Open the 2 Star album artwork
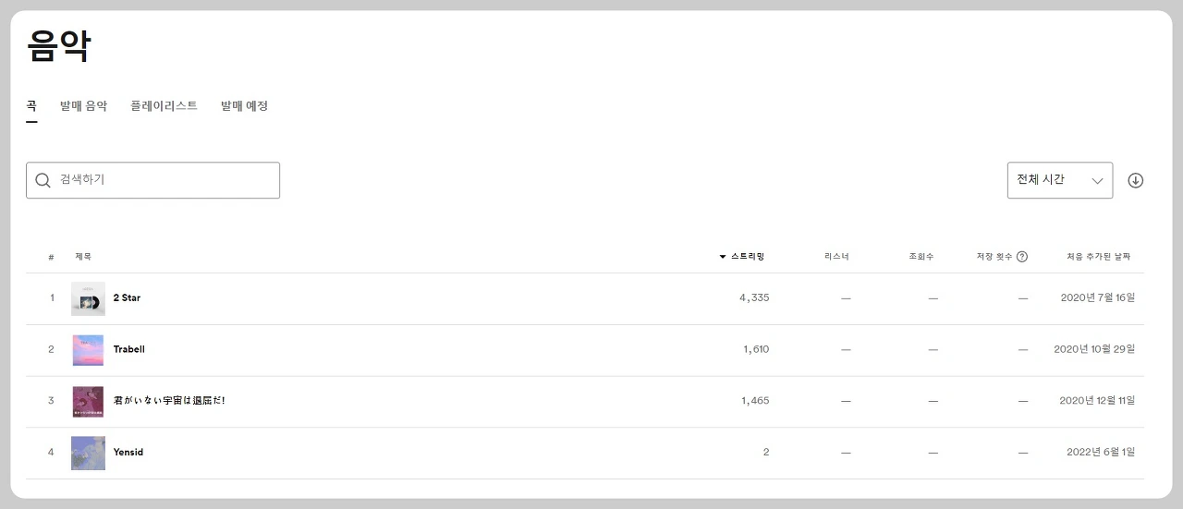 click(88, 298)
